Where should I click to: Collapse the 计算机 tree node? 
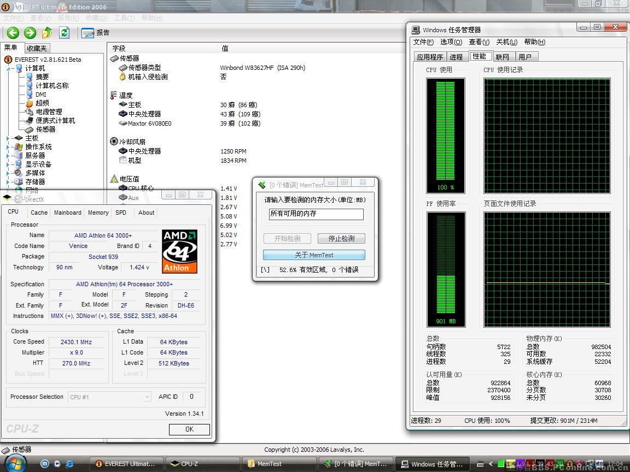point(8,69)
